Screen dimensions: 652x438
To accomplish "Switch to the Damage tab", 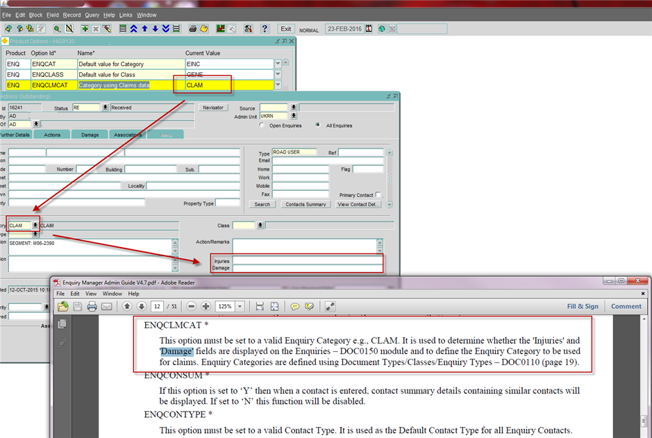I will pos(91,134).
